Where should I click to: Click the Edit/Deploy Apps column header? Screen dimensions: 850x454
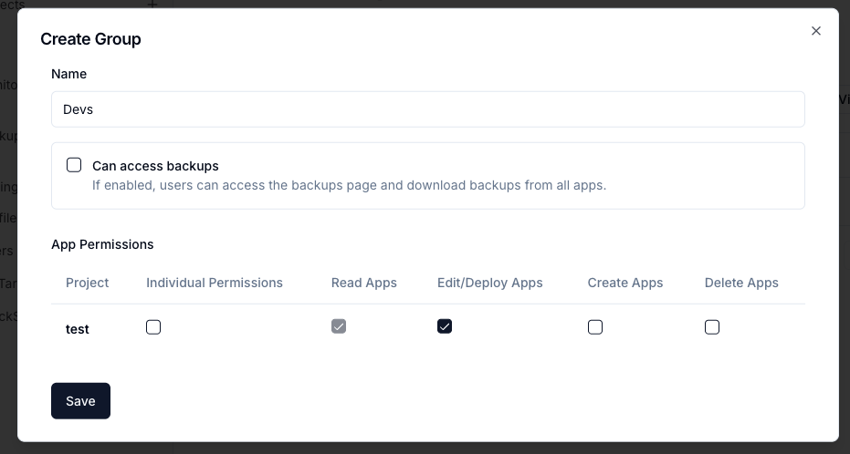point(489,283)
